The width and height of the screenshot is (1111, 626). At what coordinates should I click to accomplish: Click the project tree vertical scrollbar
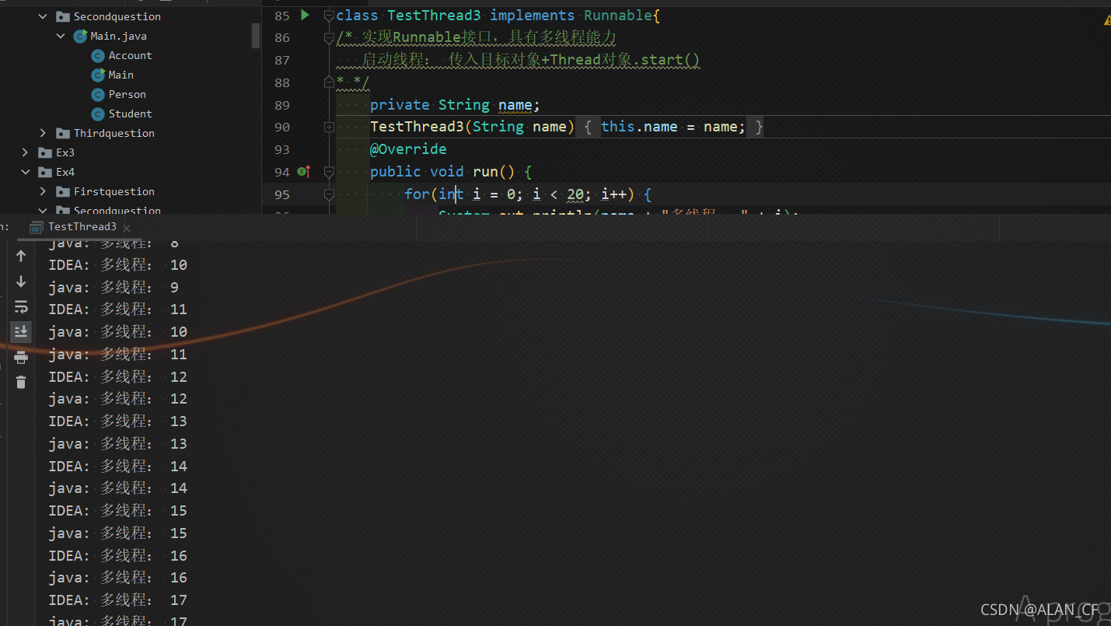pos(256,36)
